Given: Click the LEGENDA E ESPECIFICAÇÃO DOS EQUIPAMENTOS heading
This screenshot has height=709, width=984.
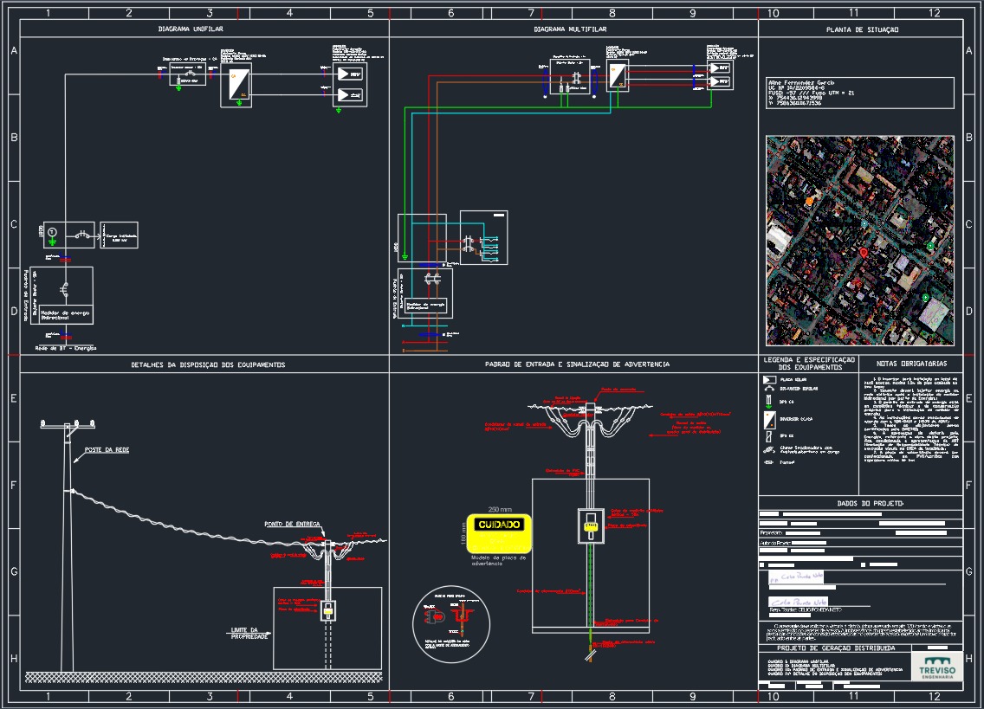Looking at the screenshot, I should pos(809,364).
